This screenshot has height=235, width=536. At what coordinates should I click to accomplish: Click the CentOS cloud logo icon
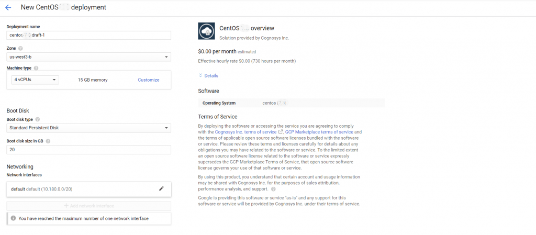pos(206,31)
